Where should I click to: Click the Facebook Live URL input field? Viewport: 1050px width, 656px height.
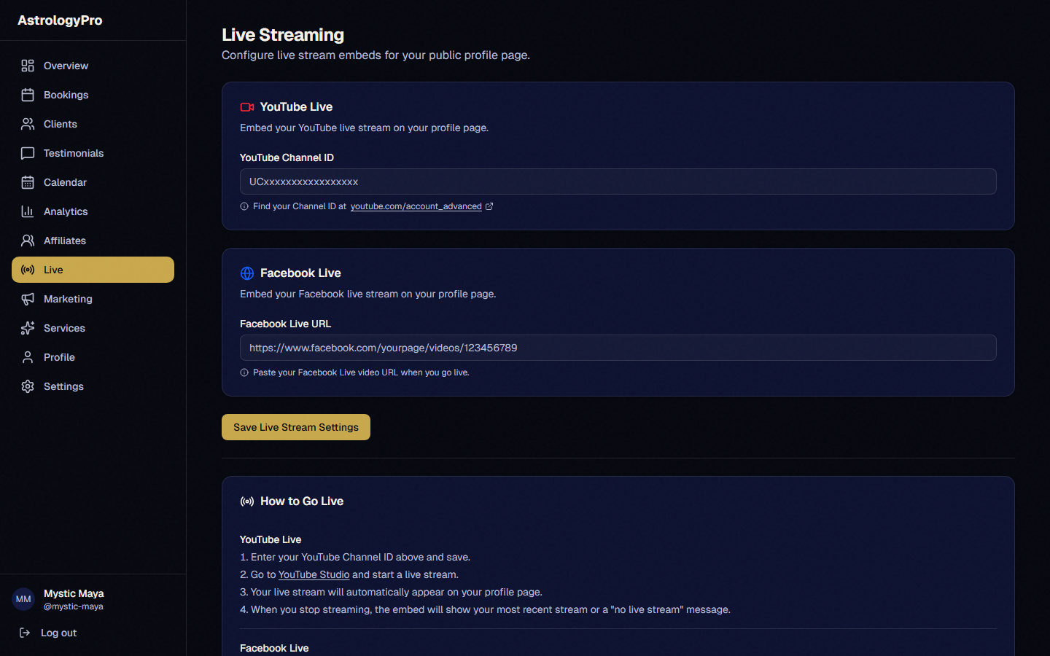pyautogui.click(x=618, y=348)
